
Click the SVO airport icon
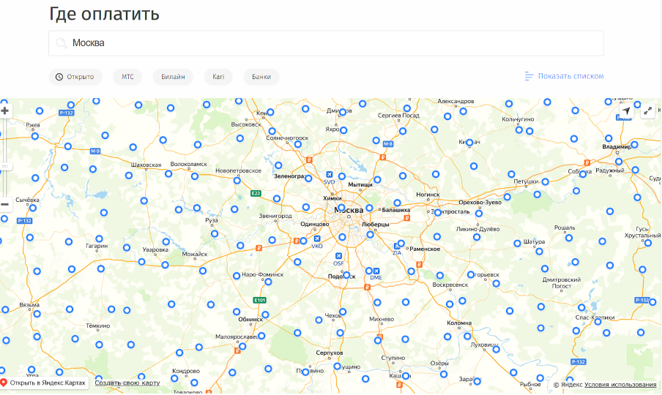330,174
